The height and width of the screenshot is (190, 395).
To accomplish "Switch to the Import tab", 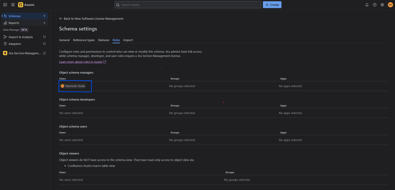I will point(128,40).
